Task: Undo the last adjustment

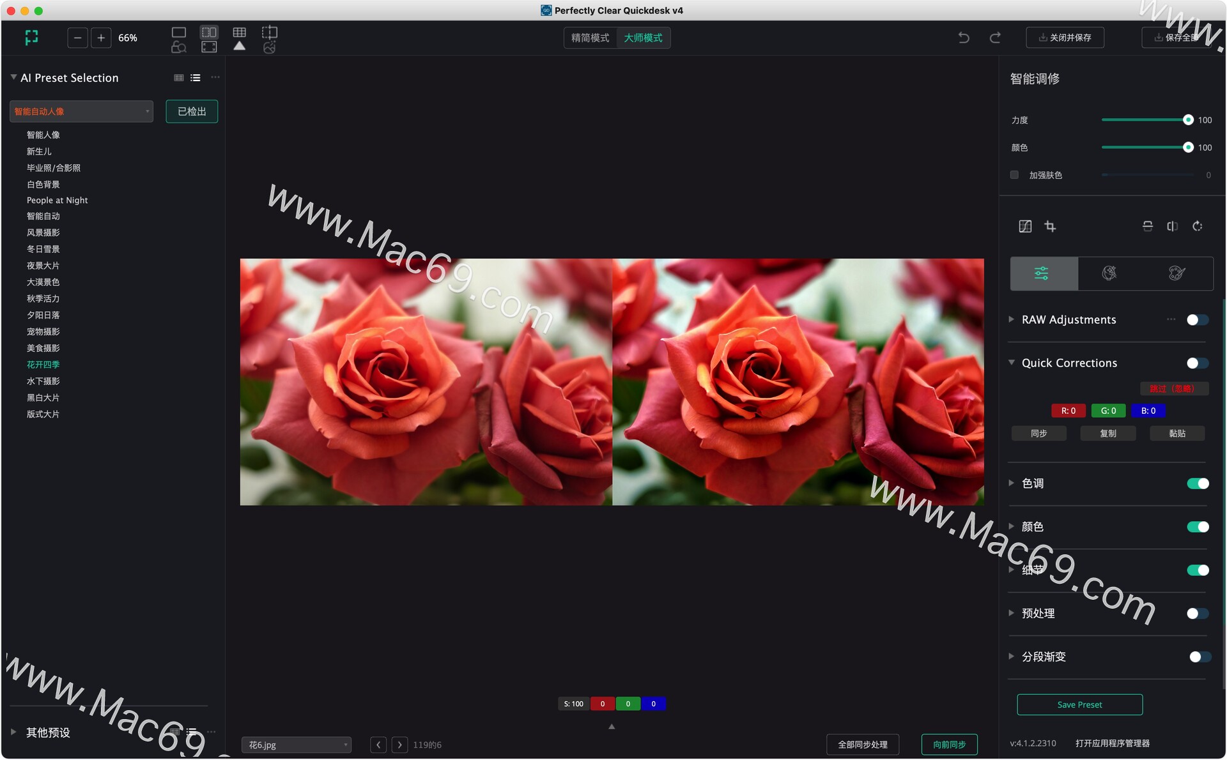Action: (x=964, y=38)
